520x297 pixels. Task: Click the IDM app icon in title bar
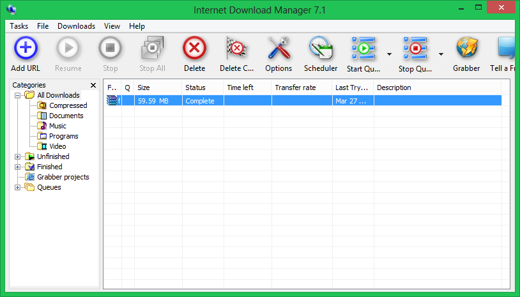[11, 9]
